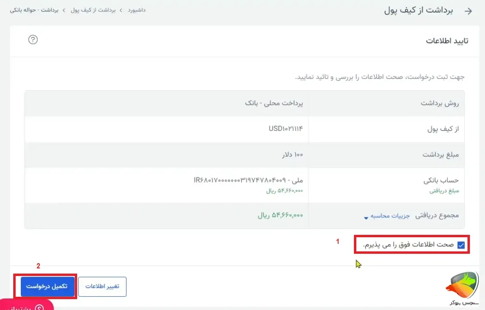This screenshot has height=310, width=485.
Task: Open the help question mark icon
Action: click(x=33, y=40)
